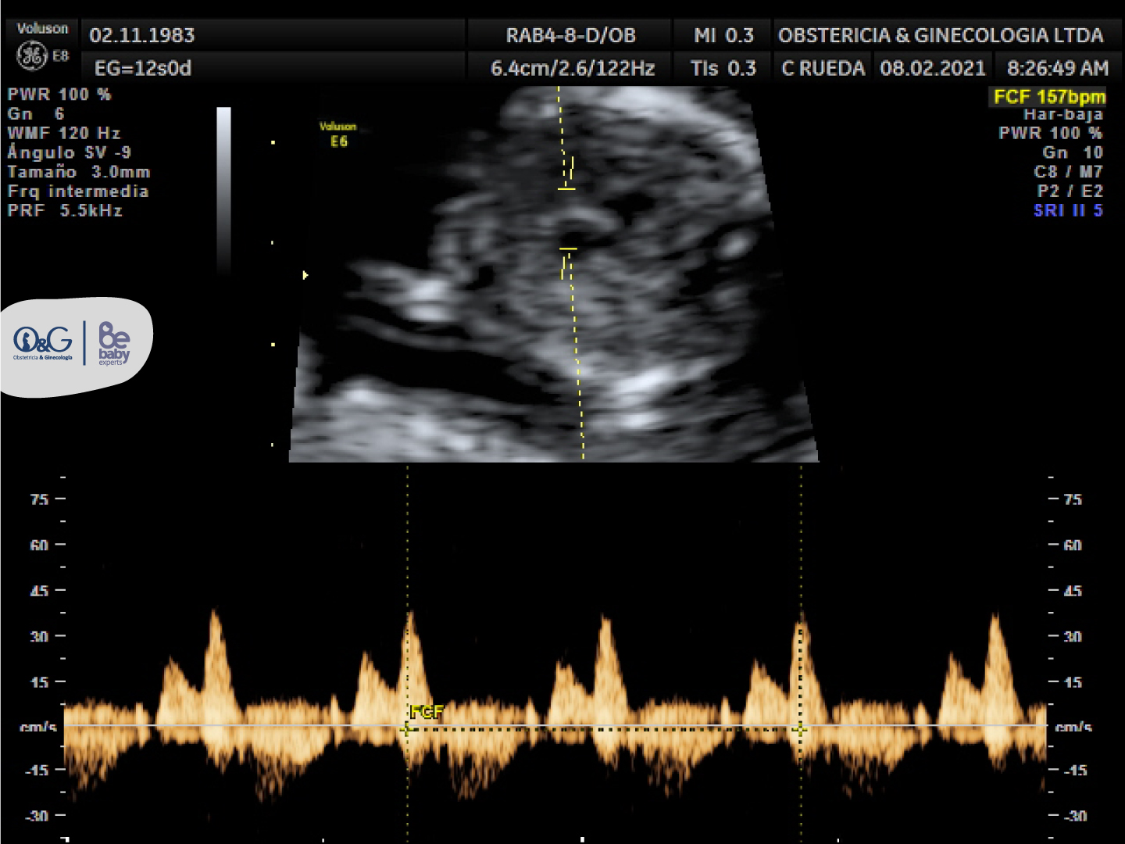The width and height of the screenshot is (1125, 844).
Task: Click the 75 mark on left velocity scale
Action: [x=40, y=499]
